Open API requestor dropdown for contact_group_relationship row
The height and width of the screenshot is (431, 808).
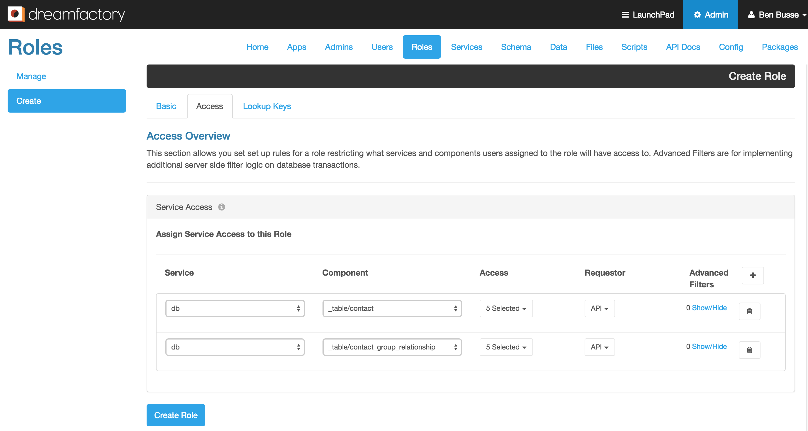[x=600, y=347]
